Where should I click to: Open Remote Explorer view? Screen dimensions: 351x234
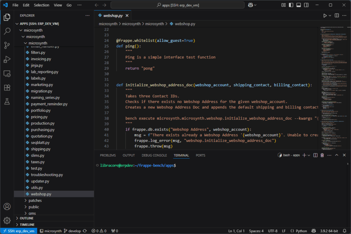tap(7, 74)
